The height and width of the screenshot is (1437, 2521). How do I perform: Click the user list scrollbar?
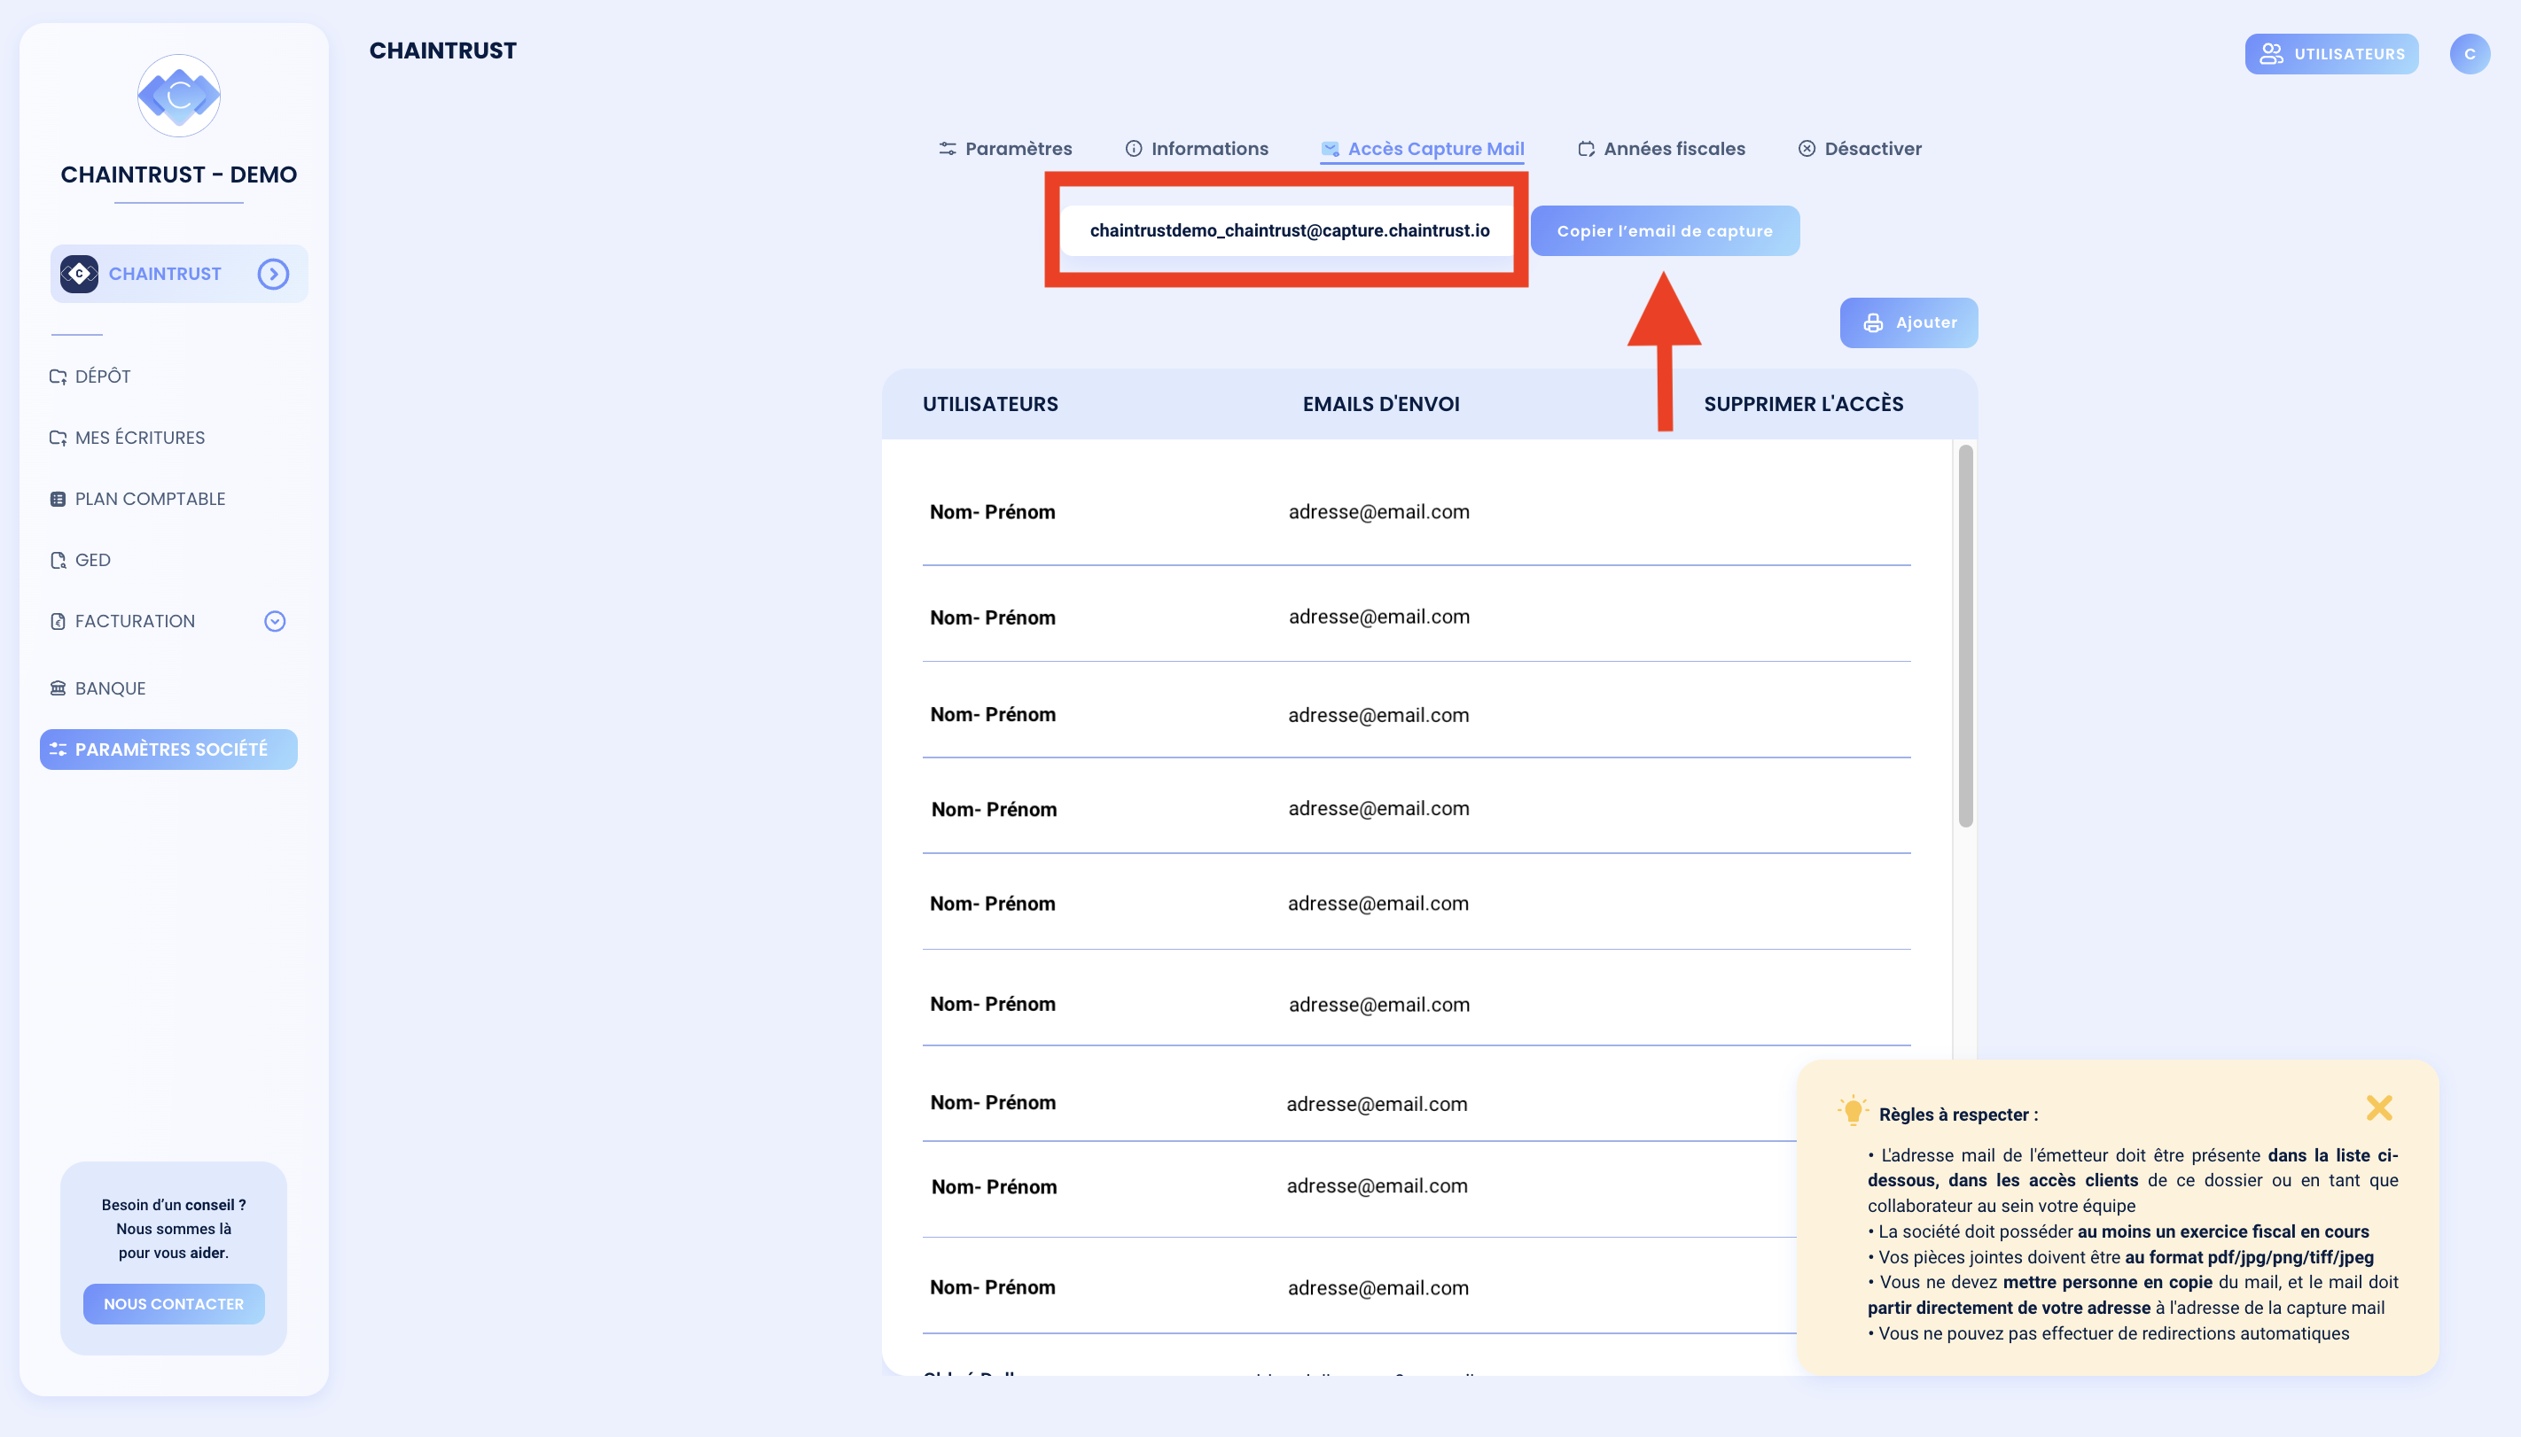click(1965, 637)
